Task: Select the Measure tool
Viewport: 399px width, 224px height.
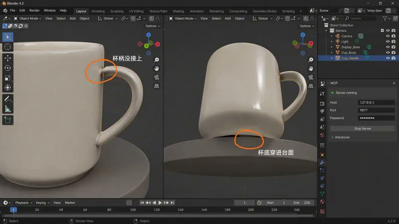Action: click(7, 109)
